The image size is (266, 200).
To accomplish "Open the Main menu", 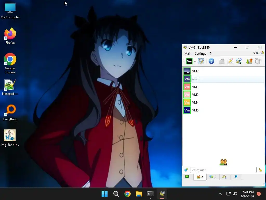I will (x=188, y=54).
